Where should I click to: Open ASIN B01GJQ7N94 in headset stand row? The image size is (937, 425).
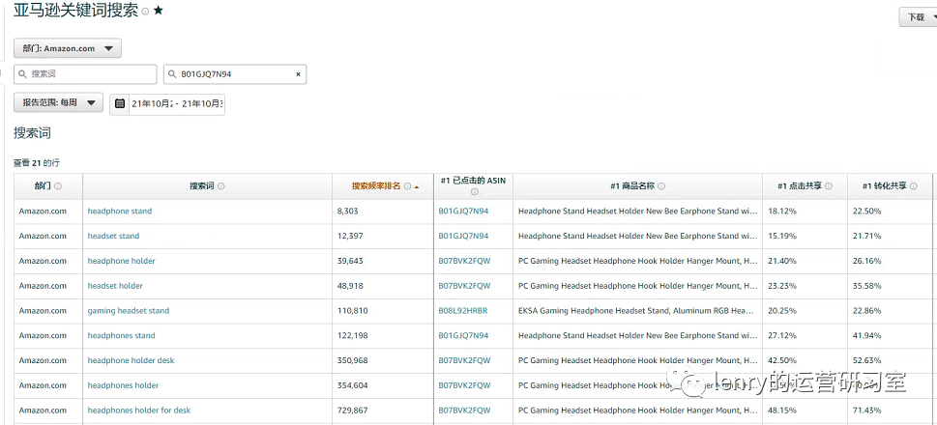464,236
